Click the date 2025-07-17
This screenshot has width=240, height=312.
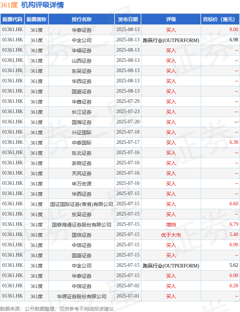coord(128,142)
